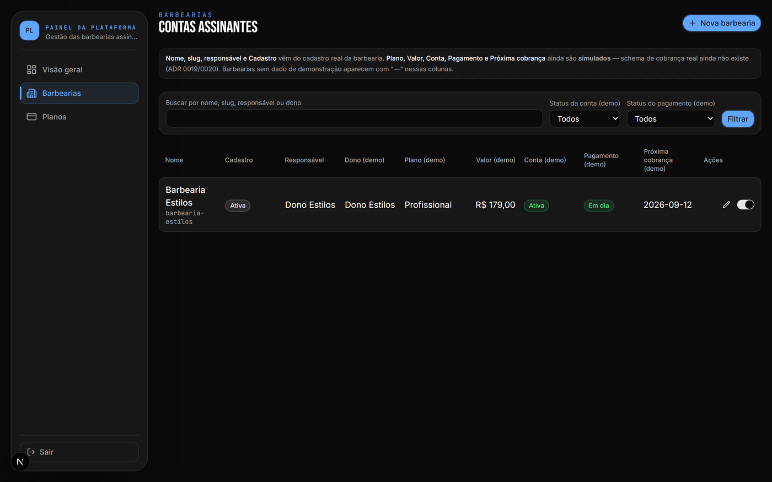Click the Planos card icon
Image resolution: width=772 pixels, height=482 pixels.
pyautogui.click(x=31, y=117)
